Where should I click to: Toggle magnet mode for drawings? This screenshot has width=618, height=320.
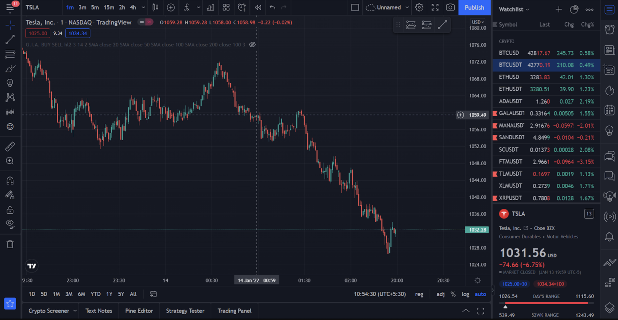[10, 181]
